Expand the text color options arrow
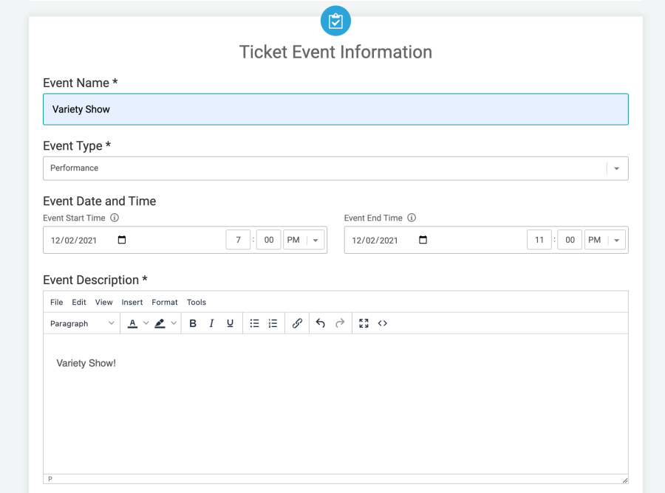The width and height of the screenshot is (665, 493). [146, 323]
